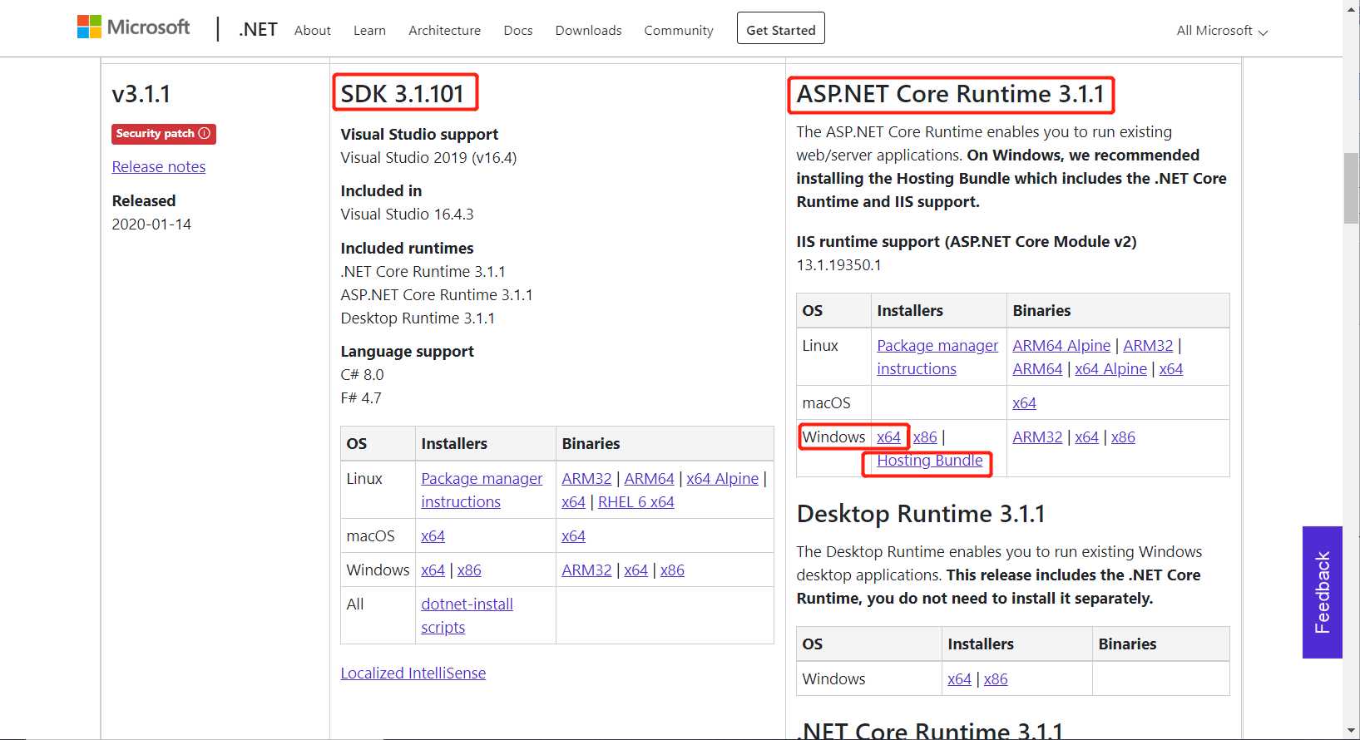Download SDK Windows ARM32 binary
1360x740 pixels.
point(586,570)
